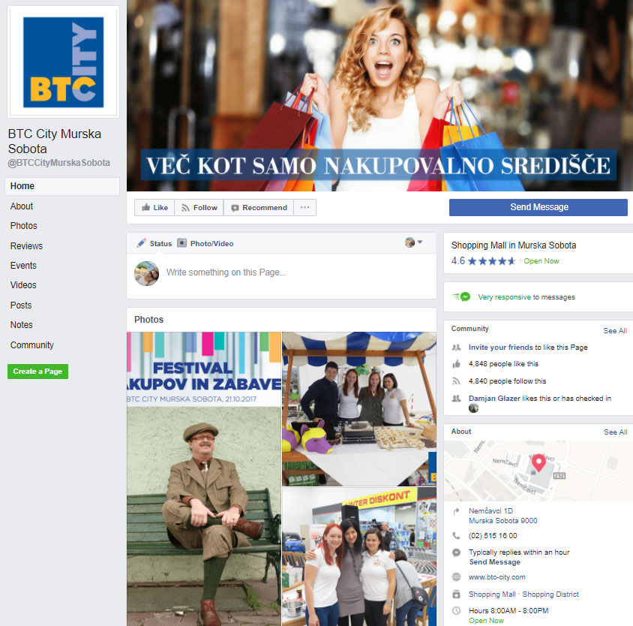The height and width of the screenshot is (626, 633).
Task: Click the 4.6 star rating
Action: 483,261
